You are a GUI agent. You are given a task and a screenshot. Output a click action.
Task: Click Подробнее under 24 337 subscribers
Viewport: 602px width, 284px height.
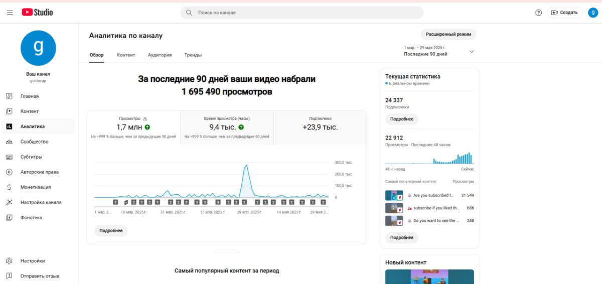pos(402,119)
